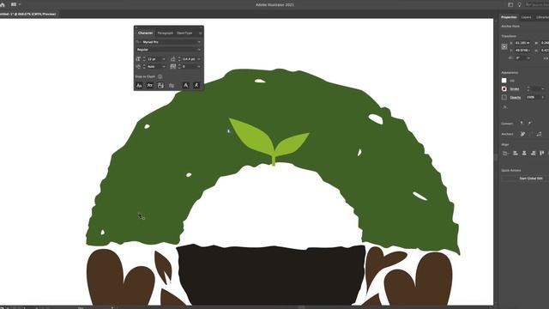Open the Stroke link in Appearance
Viewport: 549px width, 309px height.
pos(515,89)
